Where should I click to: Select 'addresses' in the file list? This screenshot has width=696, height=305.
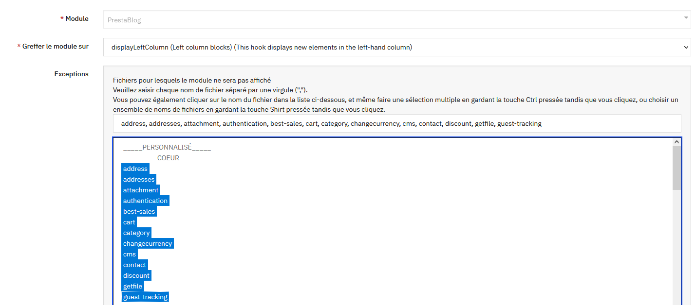point(139,180)
